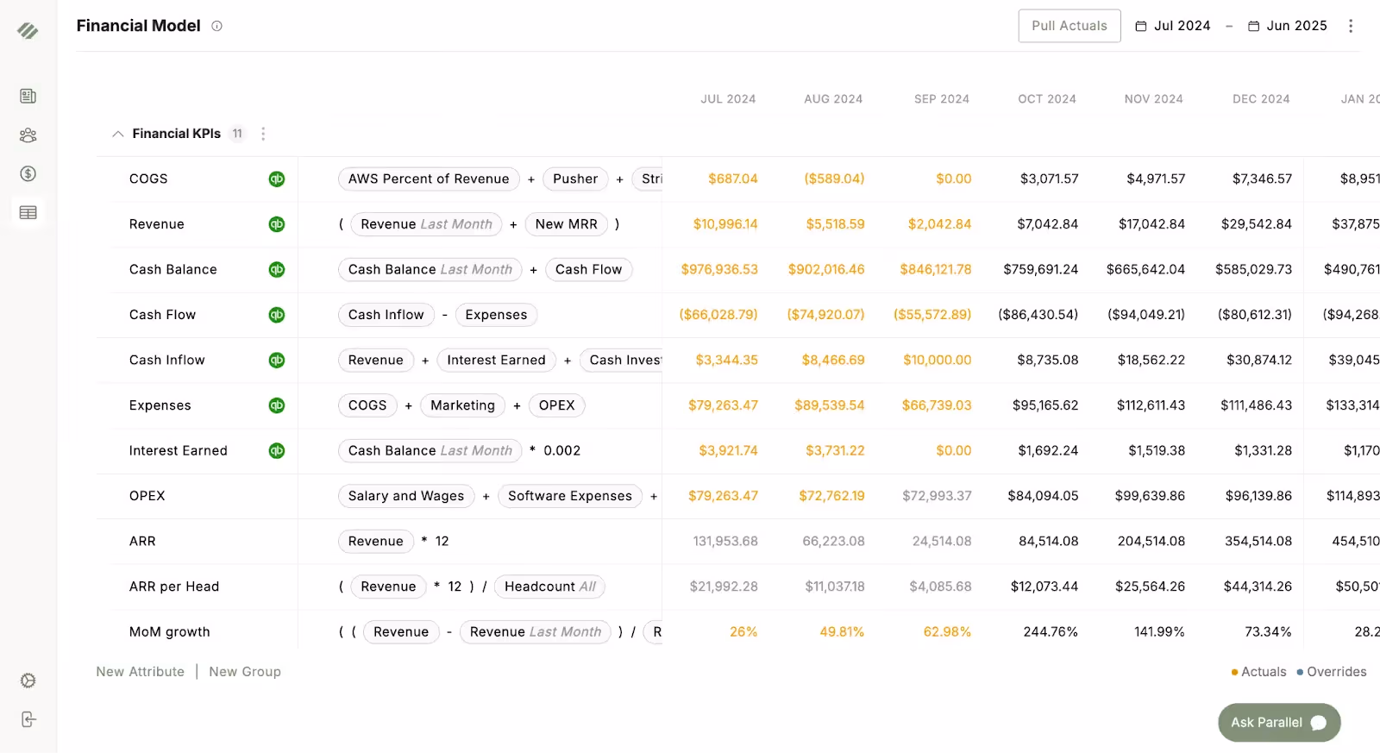
Task: Click info icon beside Financial Model title
Action: pyautogui.click(x=216, y=26)
